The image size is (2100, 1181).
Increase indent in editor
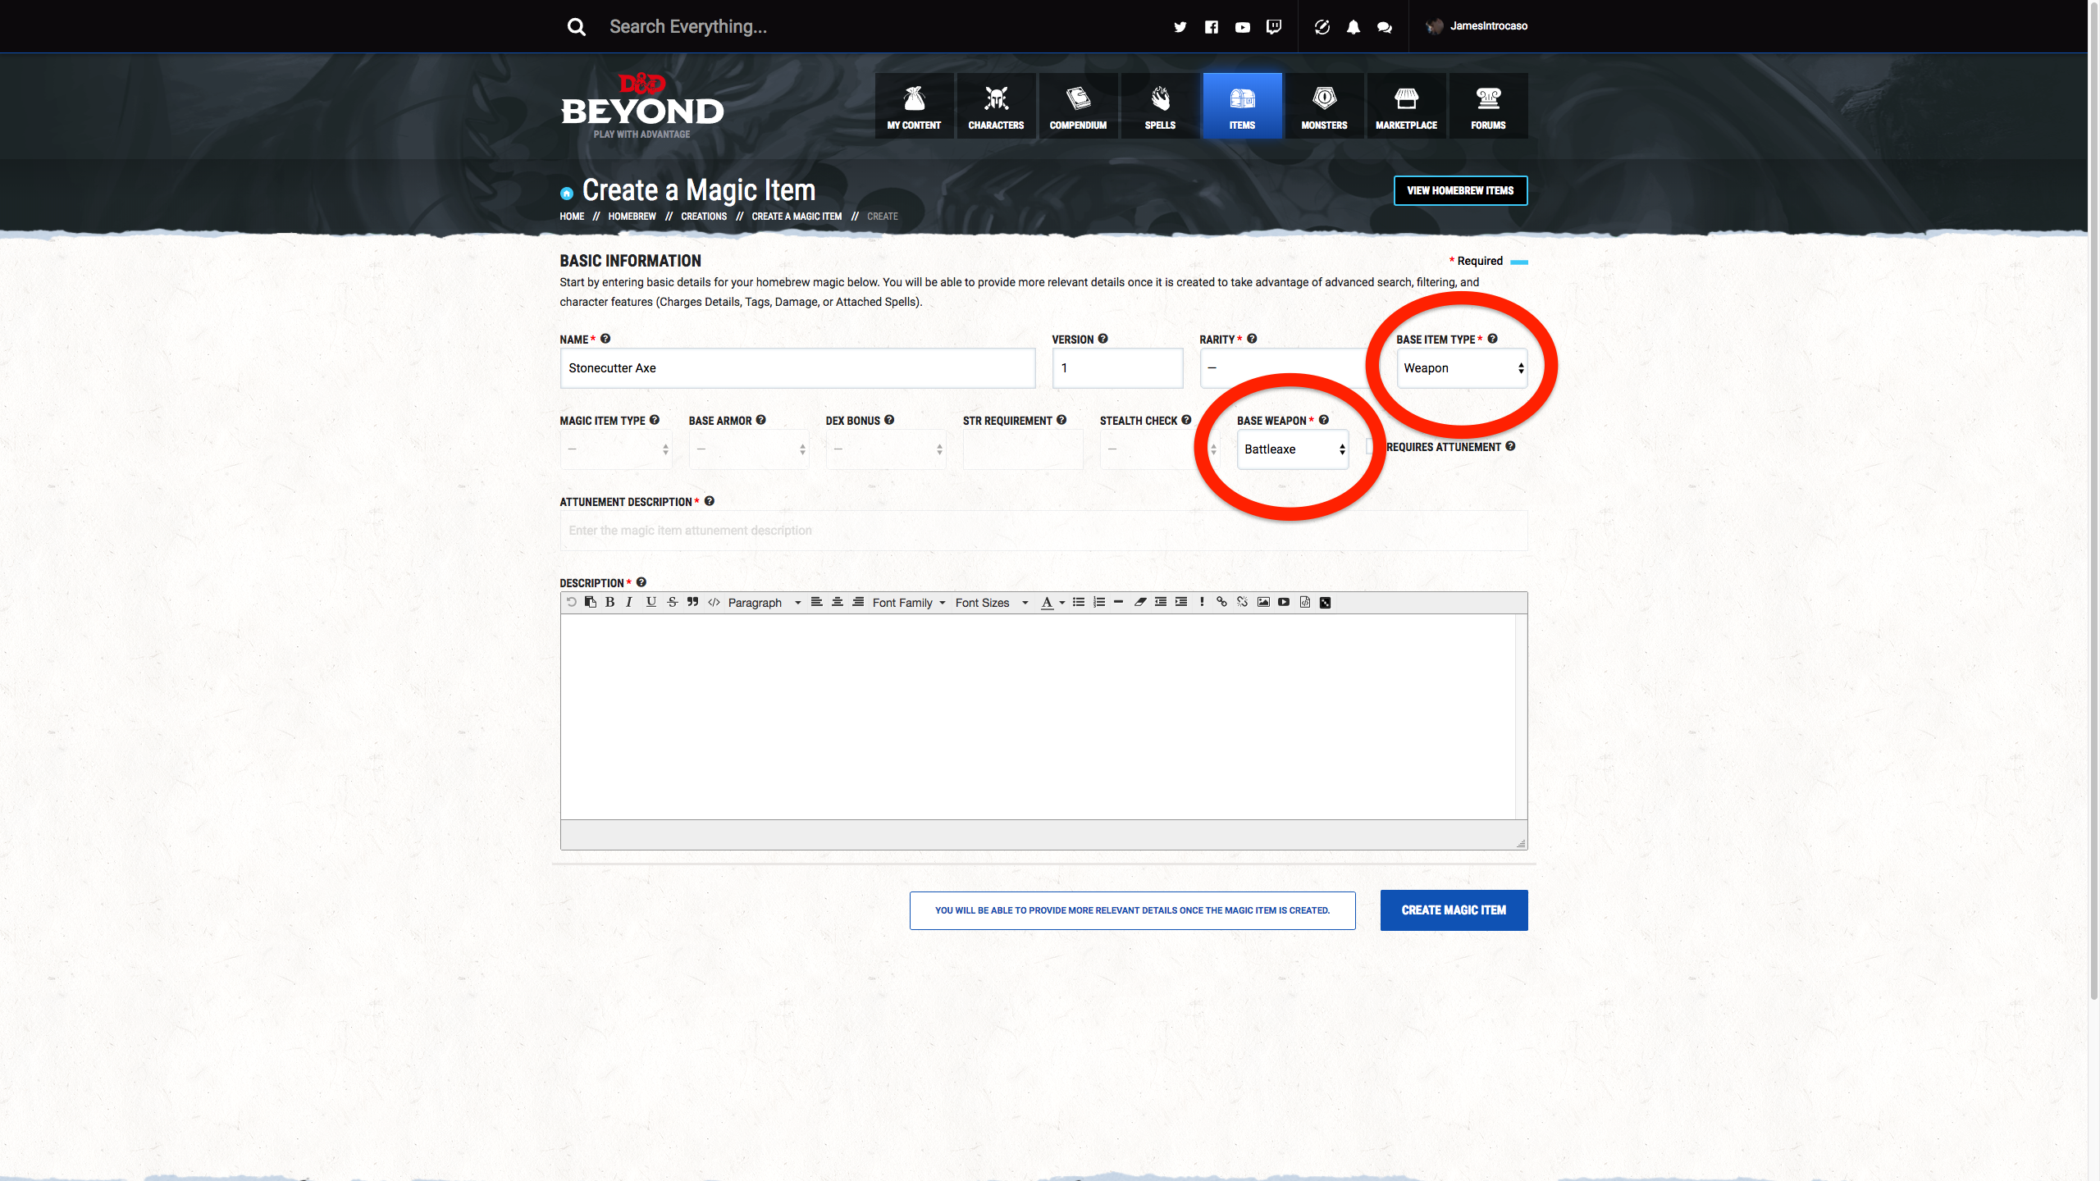(x=1181, y=602)
